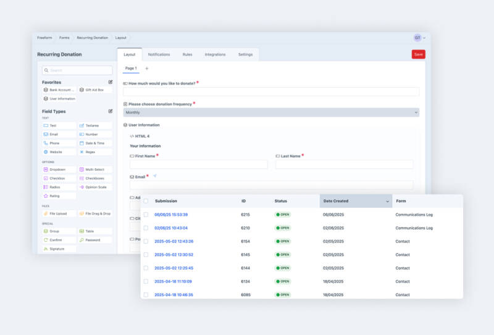Image resolution: width=494 pixels, height=335 pixels.
Task: Click the edit icon beside Favorites
Action: (x=111, y=82)
